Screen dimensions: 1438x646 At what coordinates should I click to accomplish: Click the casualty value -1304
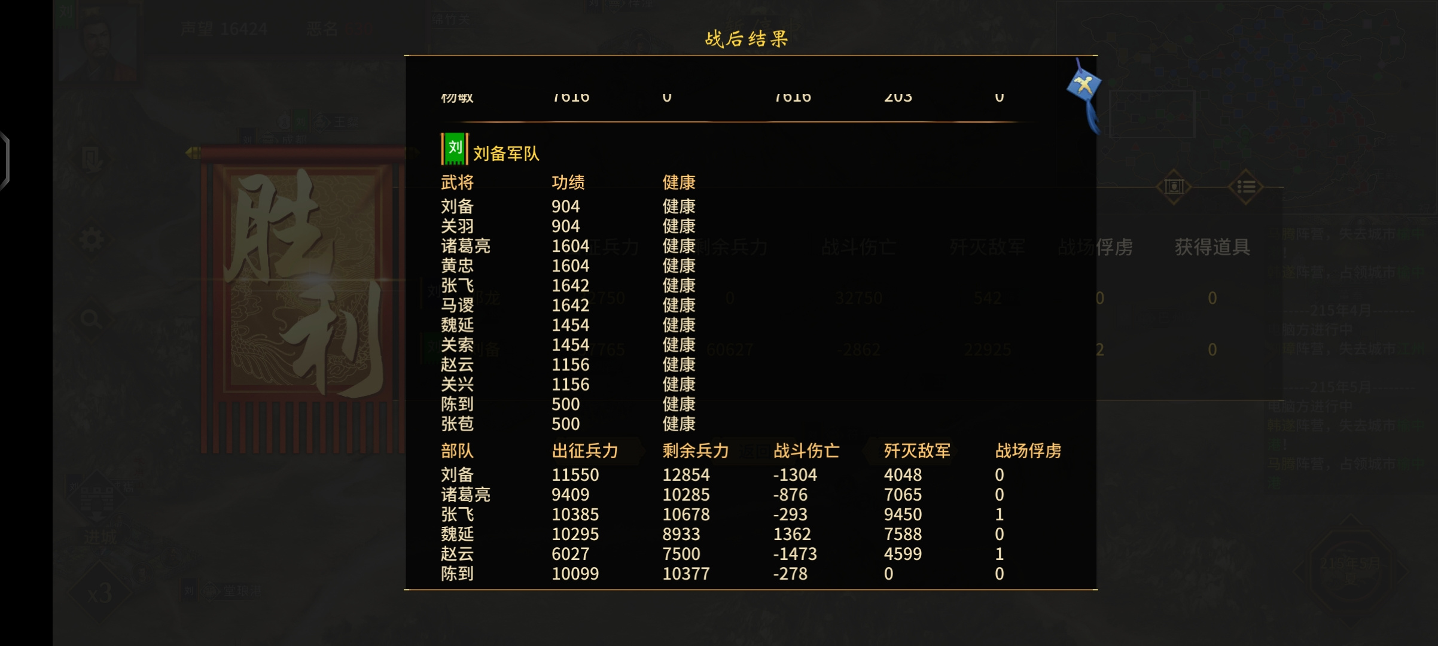point(795,475)
